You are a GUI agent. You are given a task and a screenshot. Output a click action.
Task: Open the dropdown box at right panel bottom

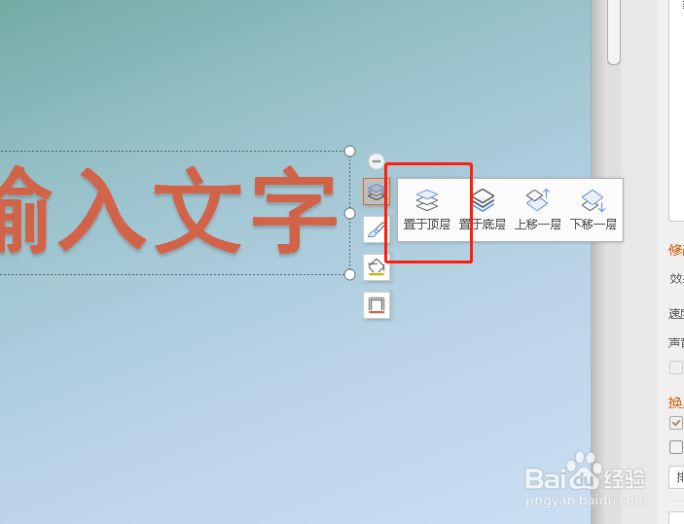[676, 477]
